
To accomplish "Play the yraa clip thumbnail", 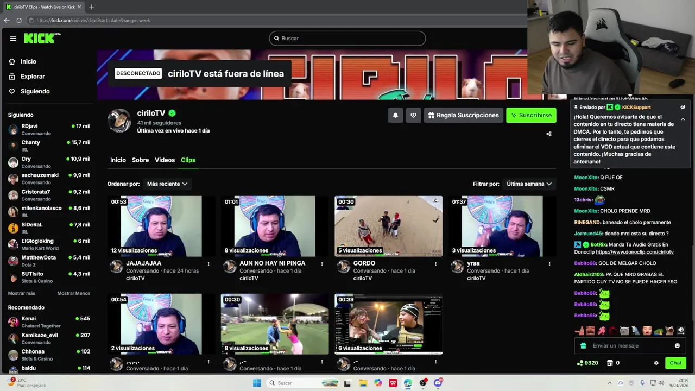I will click(502, 226).
